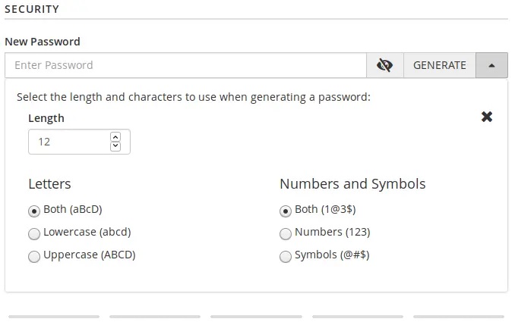The image size is (515, 322).
Task: Collapse generator options with the caret arrow
Action: [492, 65]
